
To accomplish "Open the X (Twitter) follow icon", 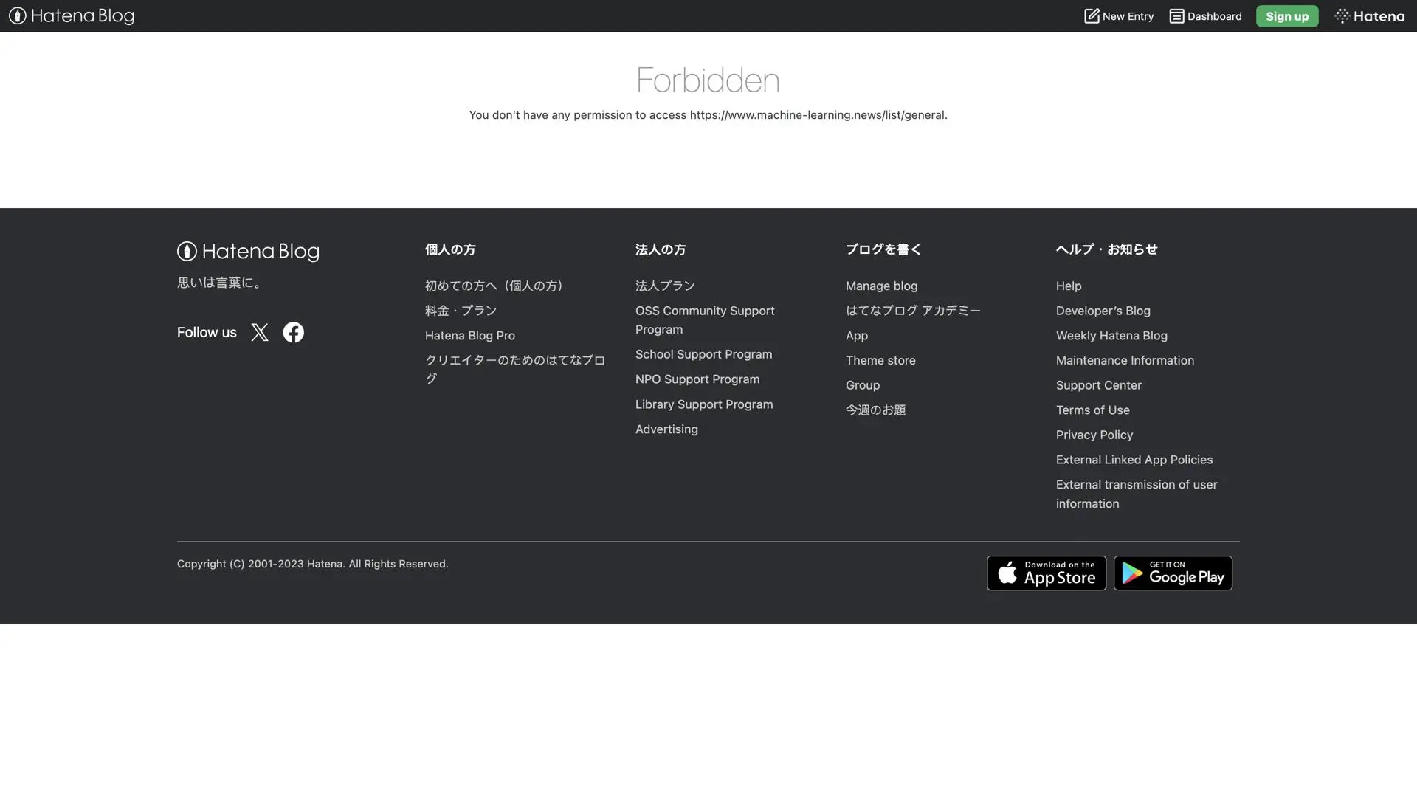I will tap(260, 332).
